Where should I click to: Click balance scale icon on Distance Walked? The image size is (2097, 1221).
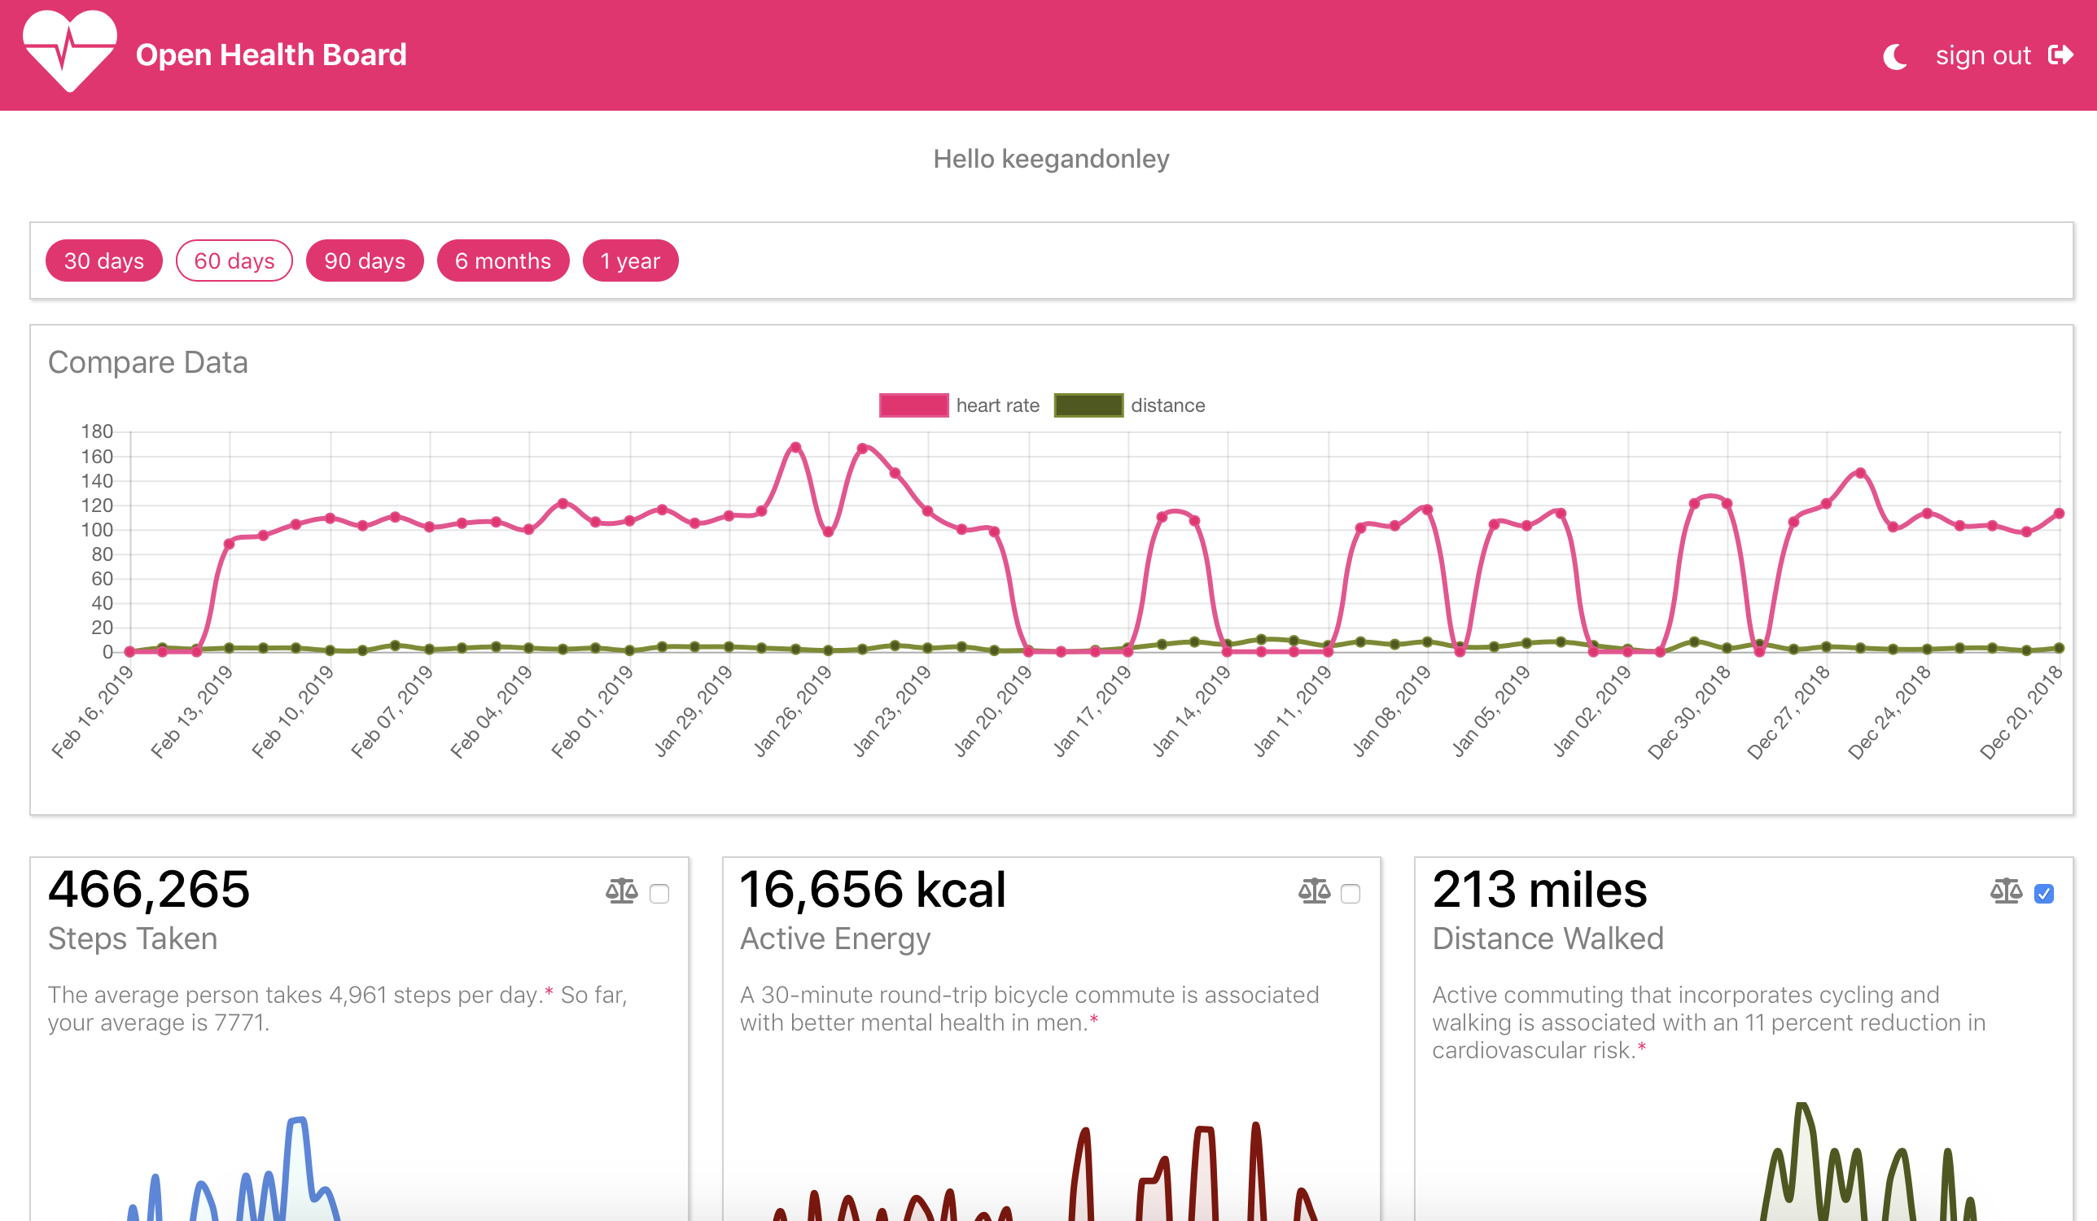[x=2006, y=891]
